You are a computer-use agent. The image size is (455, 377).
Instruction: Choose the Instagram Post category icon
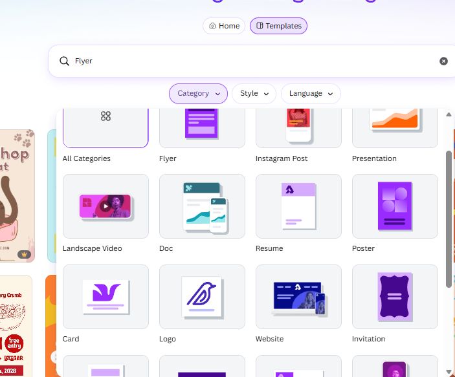pyautogui.click(x=298, y=127)
